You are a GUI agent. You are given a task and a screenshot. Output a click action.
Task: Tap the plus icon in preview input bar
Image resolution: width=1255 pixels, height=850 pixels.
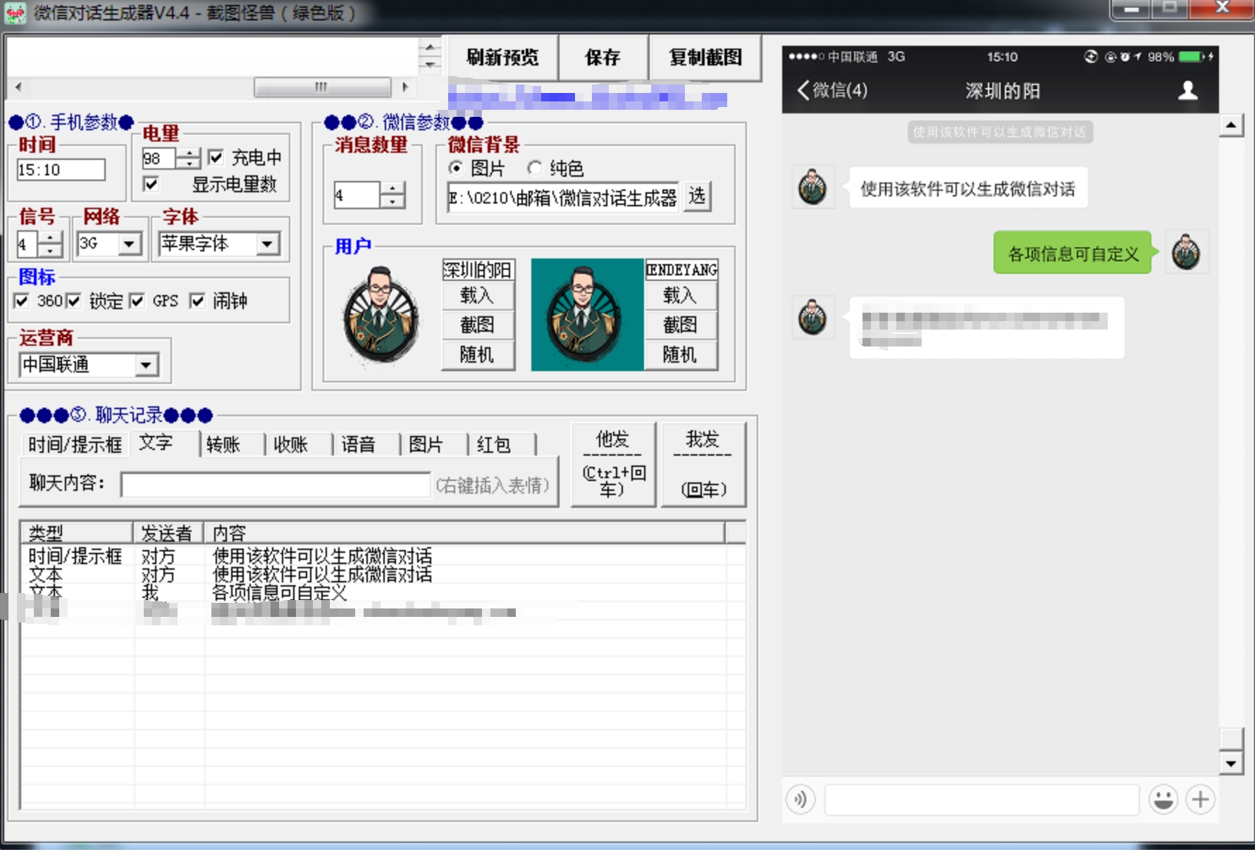(x=1201, y=799)
